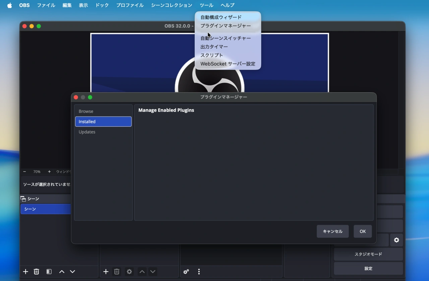Open virtual camera settings with the gear icon
429x281 pixels.
tap(396, 240)
